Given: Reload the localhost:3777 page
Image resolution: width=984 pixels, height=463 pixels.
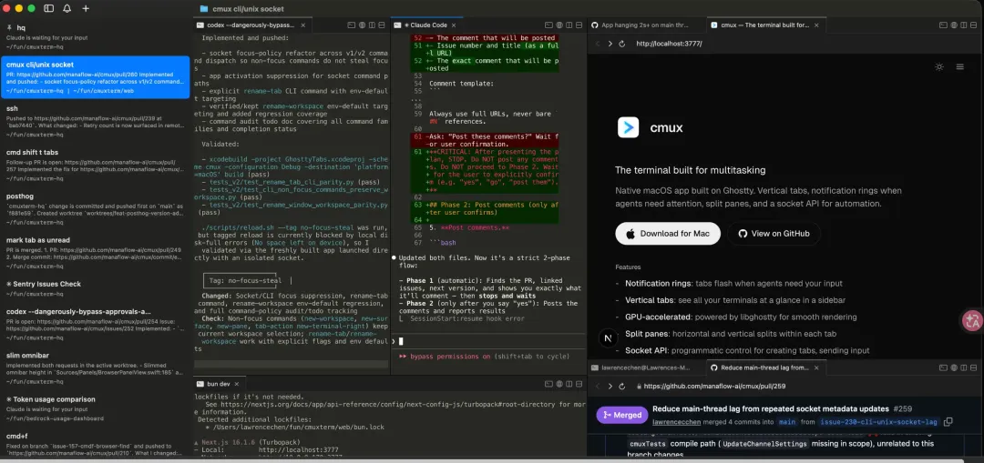Looking at the screenshot, I should [x=622, y=44].
